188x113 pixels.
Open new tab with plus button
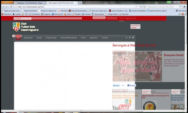click(x=80, y=3)
